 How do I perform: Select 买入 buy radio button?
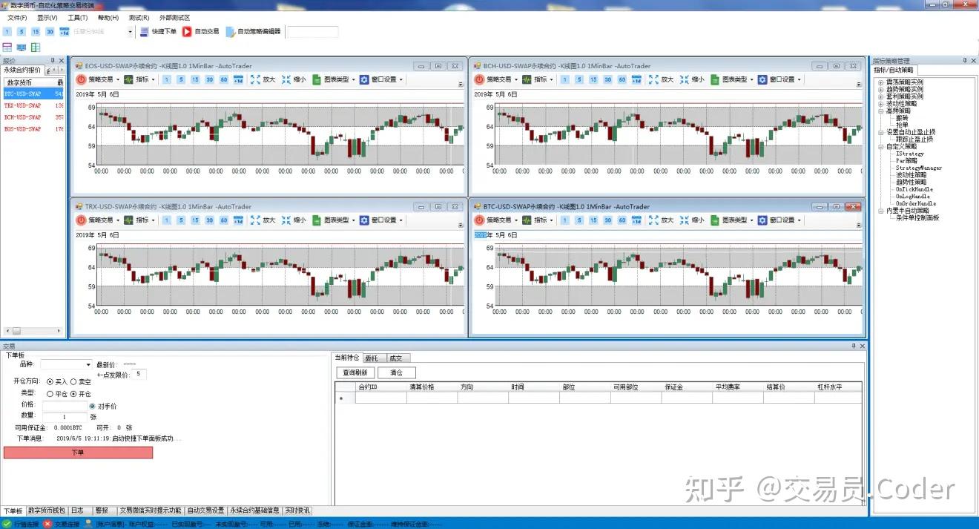pos(50,381)
